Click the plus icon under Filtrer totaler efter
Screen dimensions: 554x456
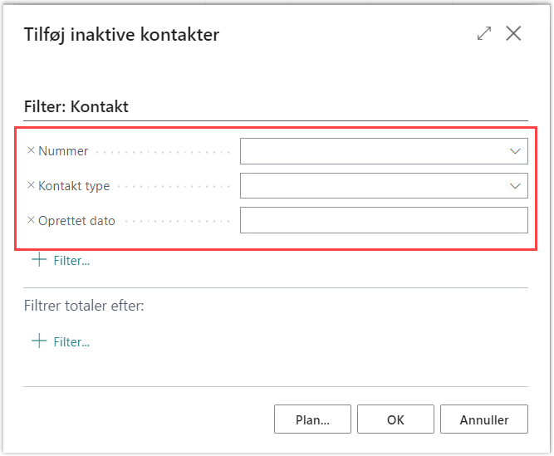[39, 341]
